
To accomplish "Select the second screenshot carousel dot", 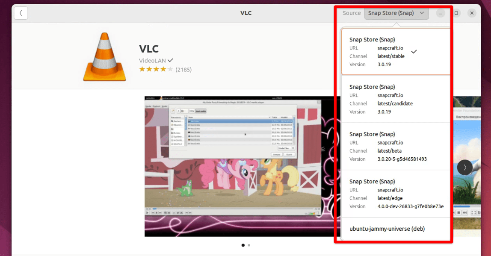I will click(249, 245).
